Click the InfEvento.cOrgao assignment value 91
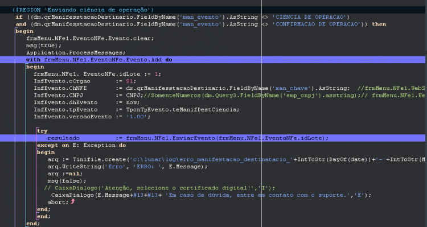This screenshot has width=427, height=227. click(x=130, y=81)
